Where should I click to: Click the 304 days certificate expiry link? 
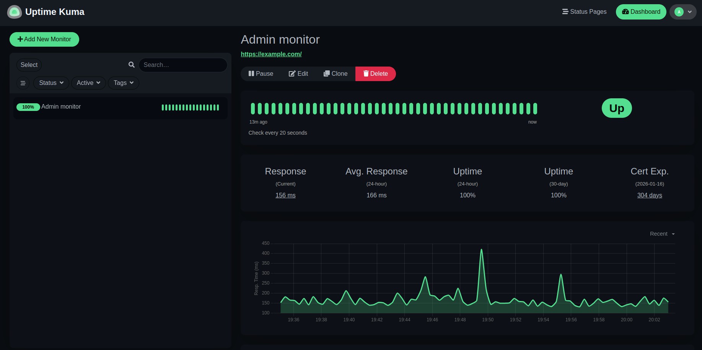point(649,195)
